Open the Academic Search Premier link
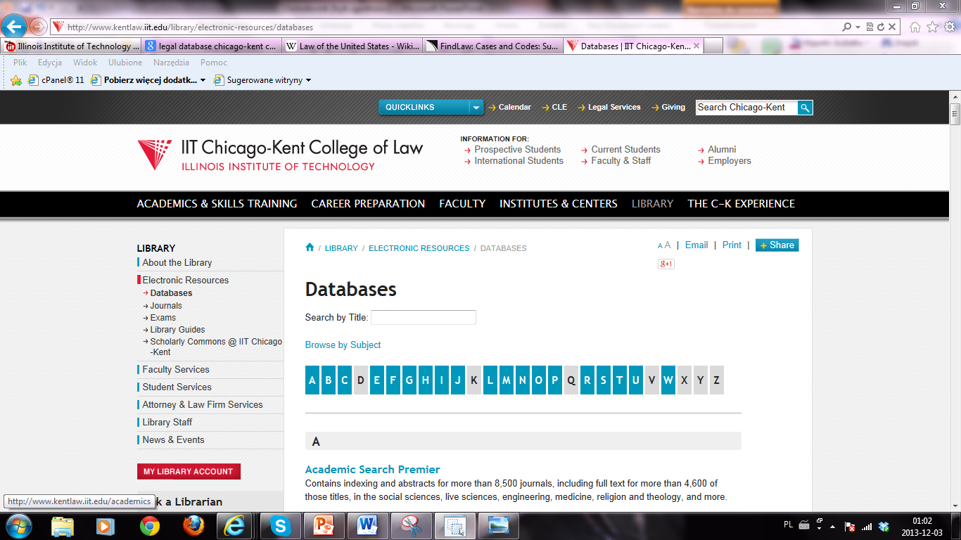961x540 pixels. coord(372,469)
